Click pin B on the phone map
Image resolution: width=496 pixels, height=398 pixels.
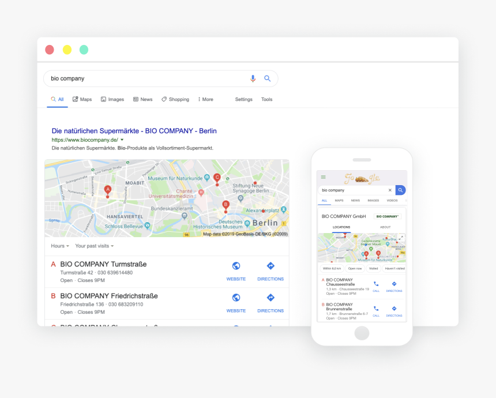[378, 254]
